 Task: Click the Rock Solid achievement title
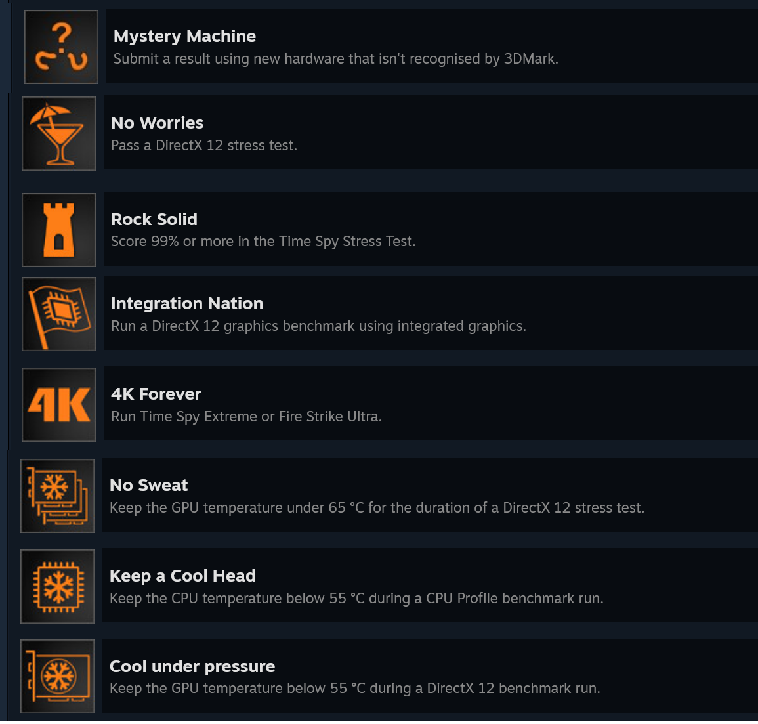click(154, 219)
